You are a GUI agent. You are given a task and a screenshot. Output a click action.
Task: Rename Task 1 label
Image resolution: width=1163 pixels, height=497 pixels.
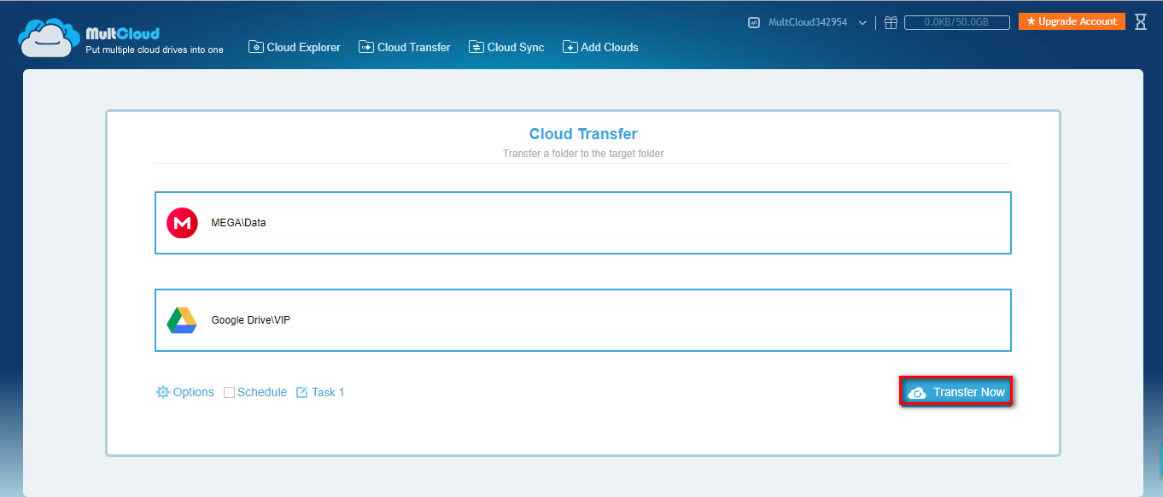point(328,392)
